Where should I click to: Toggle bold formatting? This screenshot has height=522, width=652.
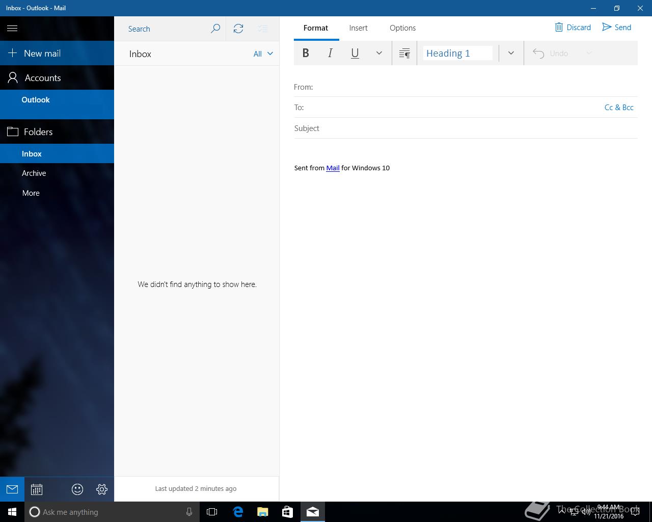(x=306, y=53)
